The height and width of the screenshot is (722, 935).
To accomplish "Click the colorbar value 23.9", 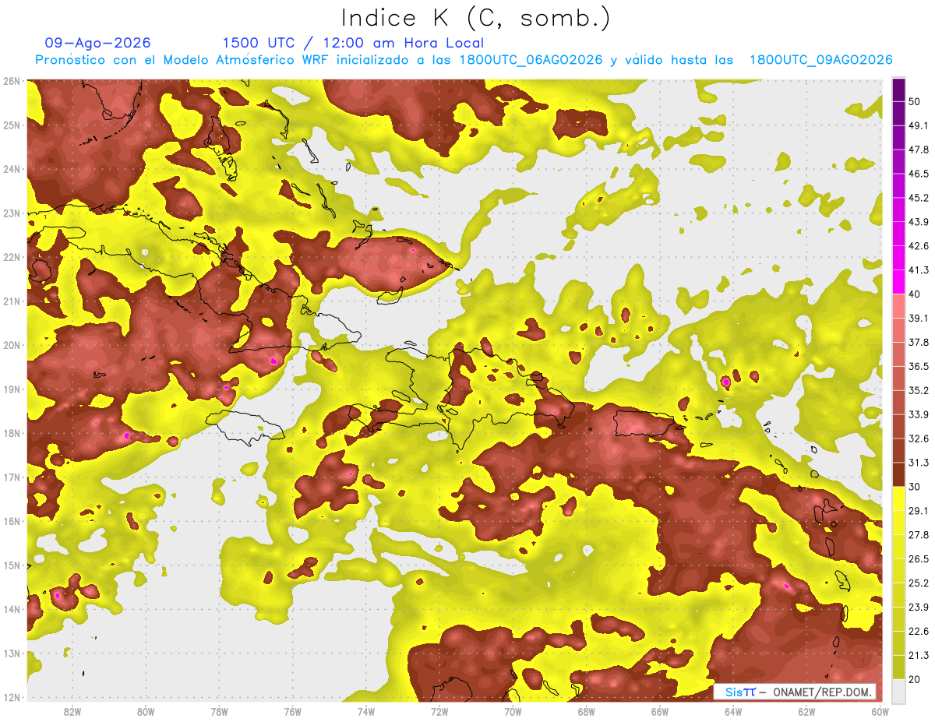I will click(x=919, y=608).
